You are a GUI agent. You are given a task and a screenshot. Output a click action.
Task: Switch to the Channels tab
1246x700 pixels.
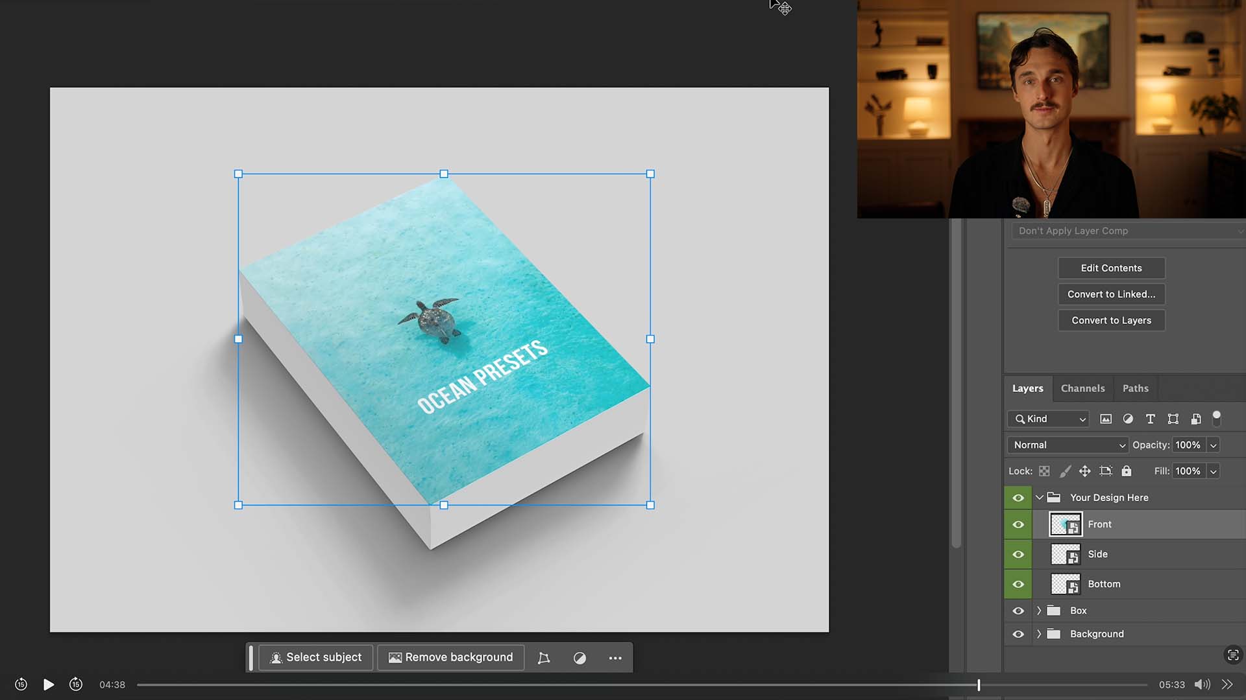[1082, 388]
